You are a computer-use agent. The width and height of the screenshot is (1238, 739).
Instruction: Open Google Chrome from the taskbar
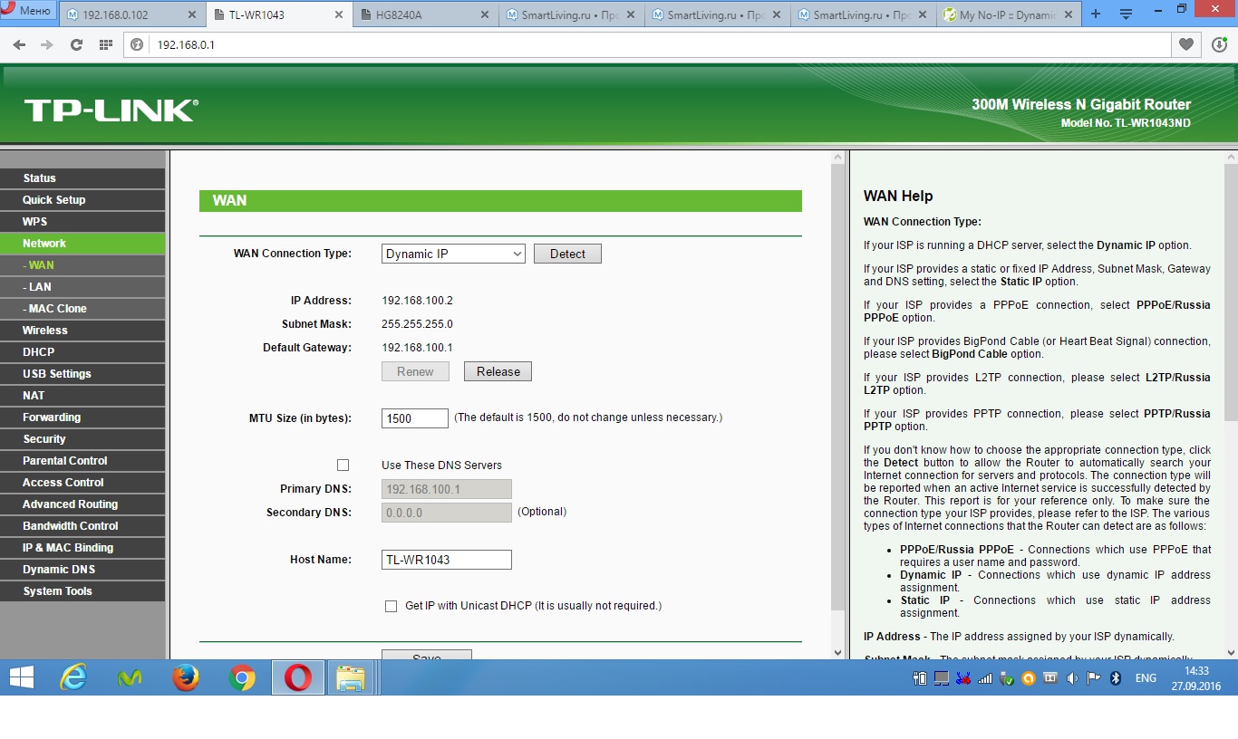tap(242, 677)
